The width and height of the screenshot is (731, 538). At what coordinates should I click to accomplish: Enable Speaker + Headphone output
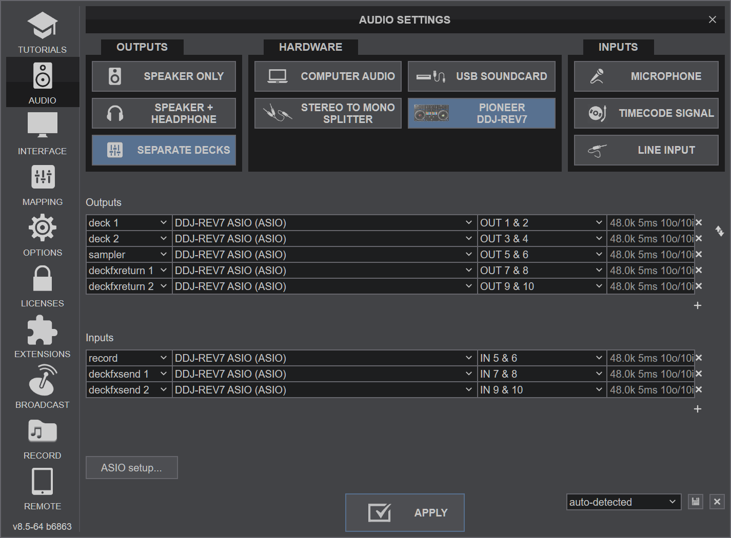pyautogui.click(x=164, y=113)
